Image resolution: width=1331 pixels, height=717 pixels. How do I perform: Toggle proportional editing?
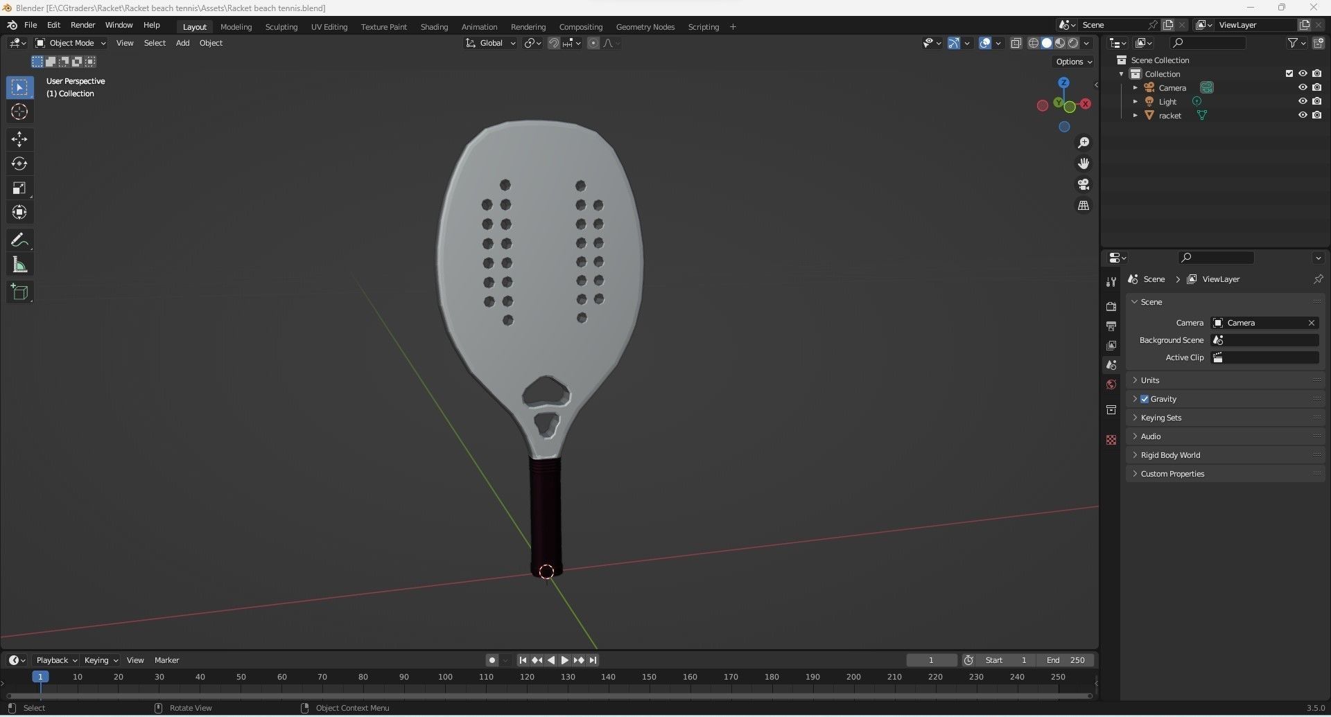coord(593,43)
